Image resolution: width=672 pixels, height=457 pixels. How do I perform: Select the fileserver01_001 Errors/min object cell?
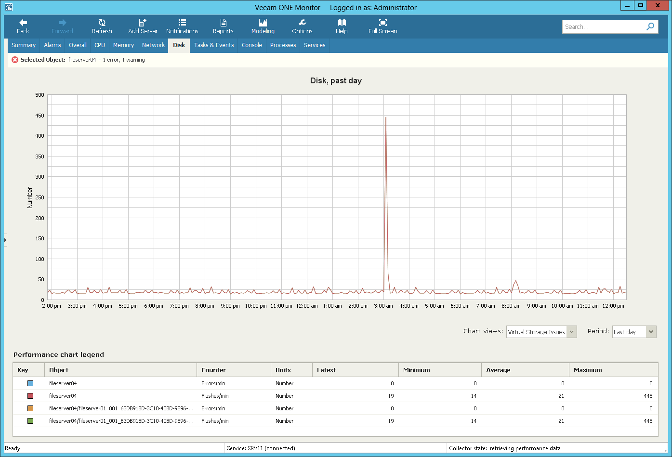pos(121,408)
